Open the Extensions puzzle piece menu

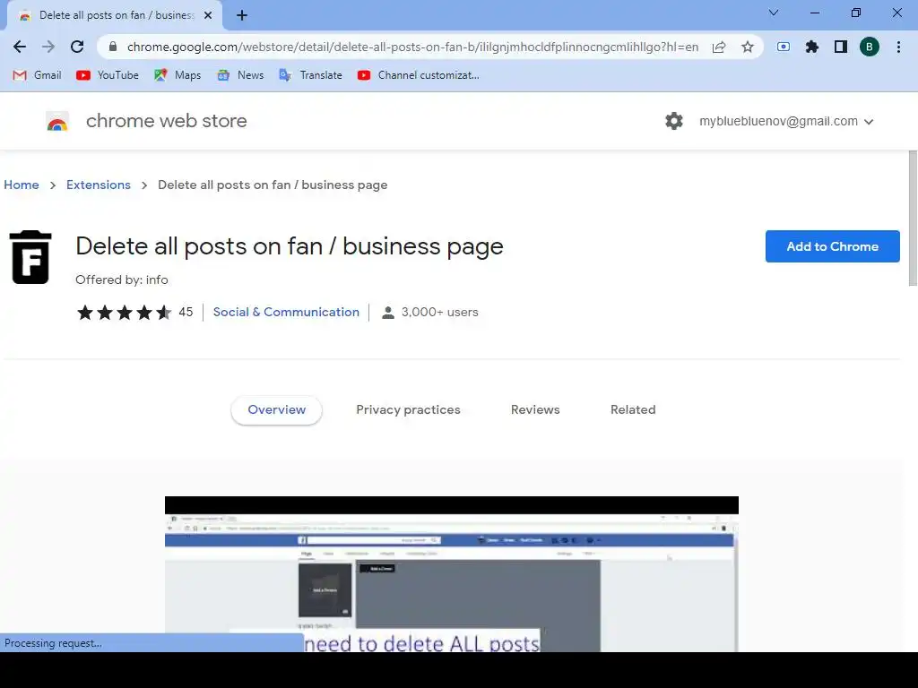point(812,47)
